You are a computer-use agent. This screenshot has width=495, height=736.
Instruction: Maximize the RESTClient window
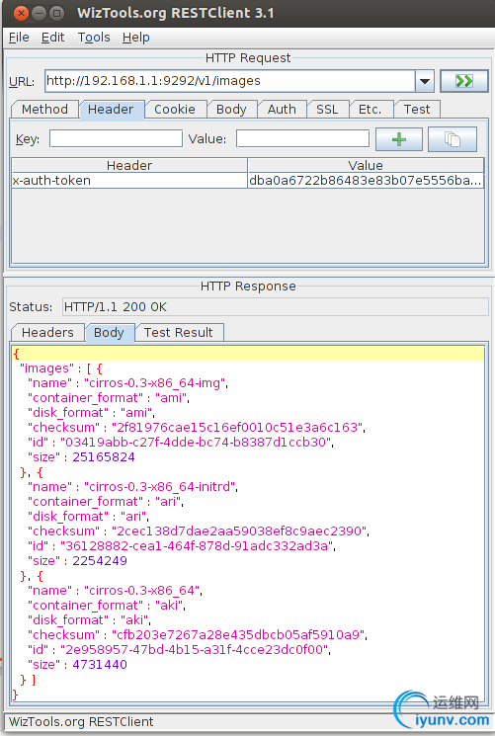[x=57, y=13]
